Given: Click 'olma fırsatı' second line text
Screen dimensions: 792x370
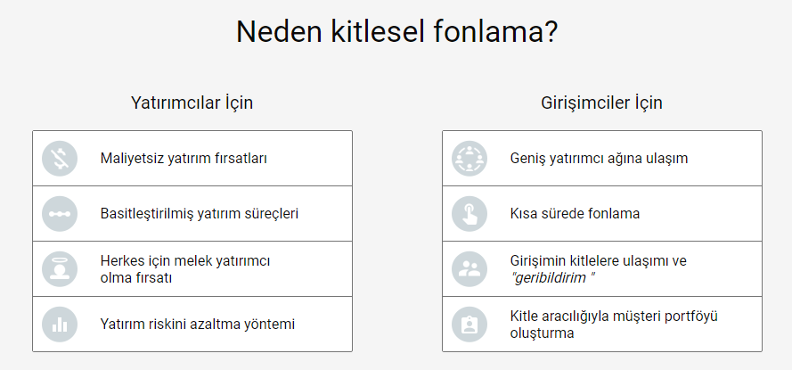Looking at the screenshot, I should (136, 278).
